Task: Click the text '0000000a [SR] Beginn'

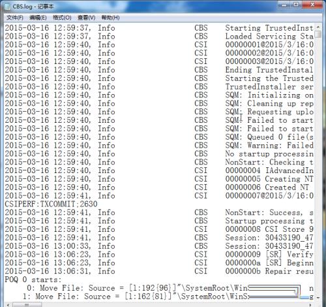Action: click(x=269, y=263)
